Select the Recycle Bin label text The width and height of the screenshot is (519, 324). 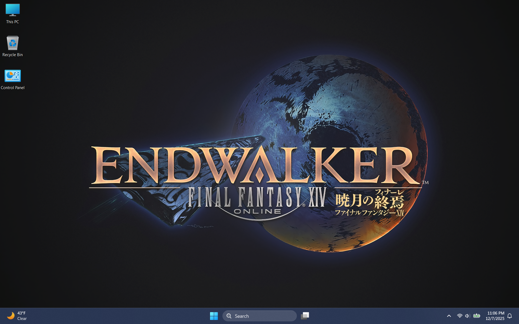tap(12, 55)
